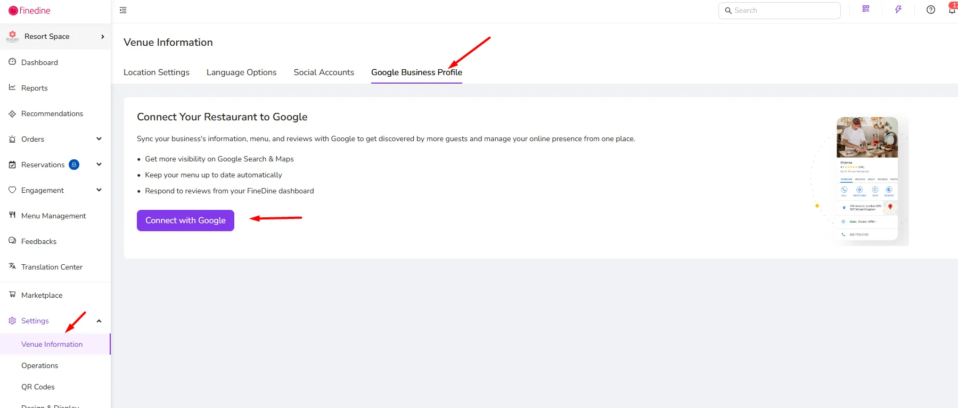This screenshot has width=958, height=408.
Task: Open the notifications bell
Action: (x=952, y=10)
